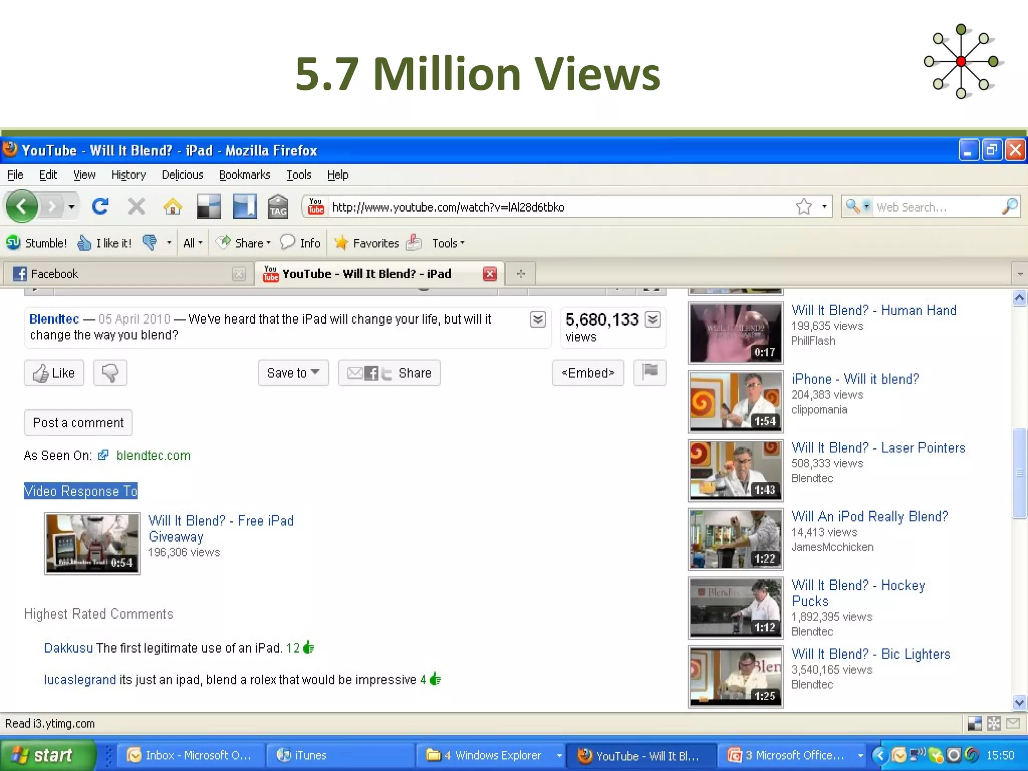Viewport: 1028px width, 771px height.
Task: Open StumbleUpon Favorites star
Action: click(366, 243)
